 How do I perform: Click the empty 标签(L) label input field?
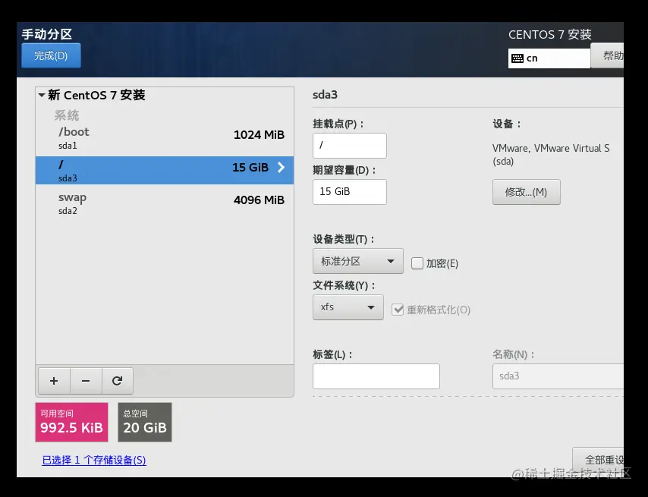376,376
